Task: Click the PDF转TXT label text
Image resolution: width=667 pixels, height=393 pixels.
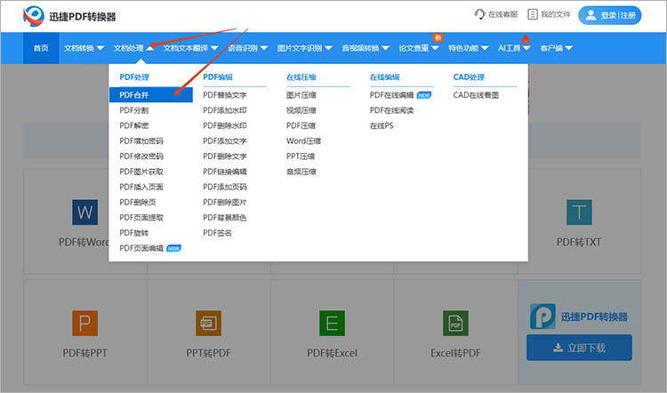Action: coord(579,242)
